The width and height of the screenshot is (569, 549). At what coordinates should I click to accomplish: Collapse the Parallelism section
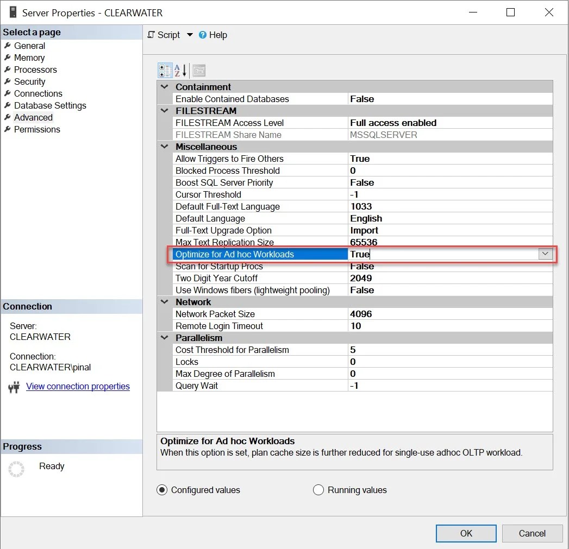pyautogui.click(x=164, y=337)
